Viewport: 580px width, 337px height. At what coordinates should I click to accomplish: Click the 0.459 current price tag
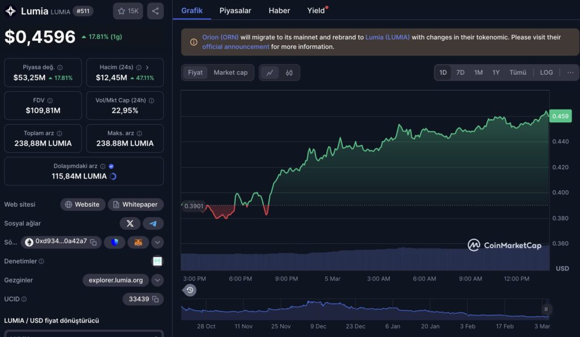coord(560,116)
